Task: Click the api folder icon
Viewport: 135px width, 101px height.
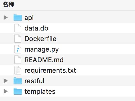Action: point(18,17)
